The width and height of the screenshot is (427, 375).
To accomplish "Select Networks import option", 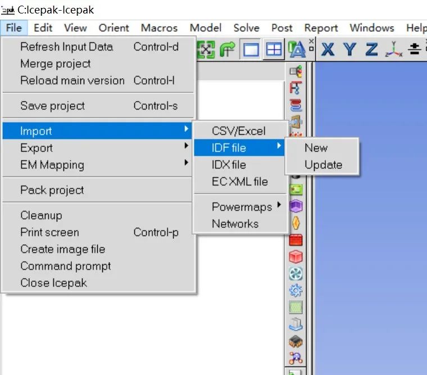I will (x=240, y=224).
